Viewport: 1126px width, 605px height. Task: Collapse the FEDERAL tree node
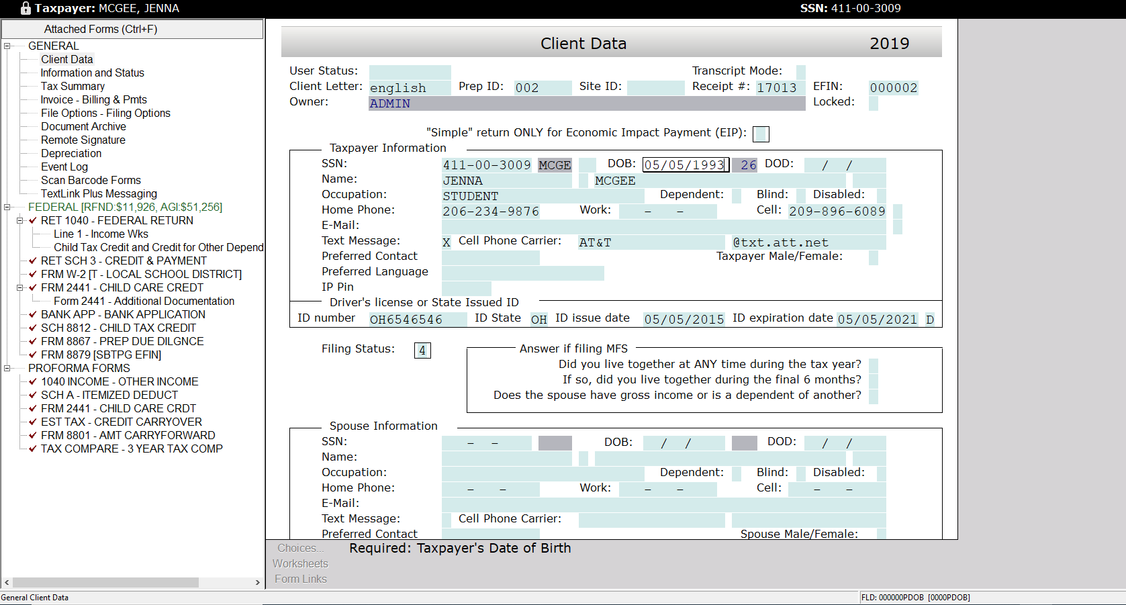click(x=7, y=207)
